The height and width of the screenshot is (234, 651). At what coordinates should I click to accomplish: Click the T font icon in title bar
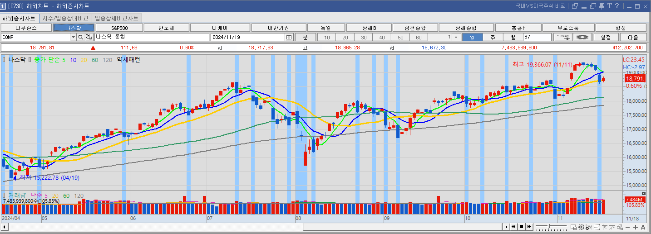pyautogui.click(x=610, y=6)
